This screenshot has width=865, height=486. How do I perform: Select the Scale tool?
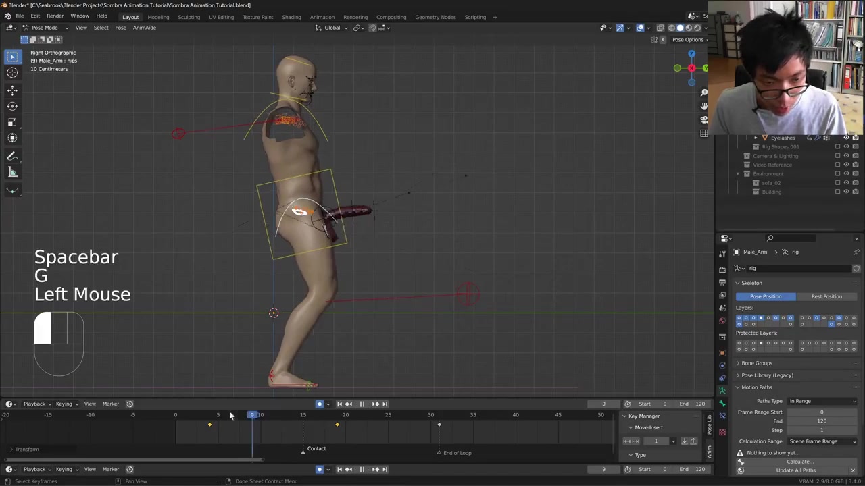click(12, 122)
